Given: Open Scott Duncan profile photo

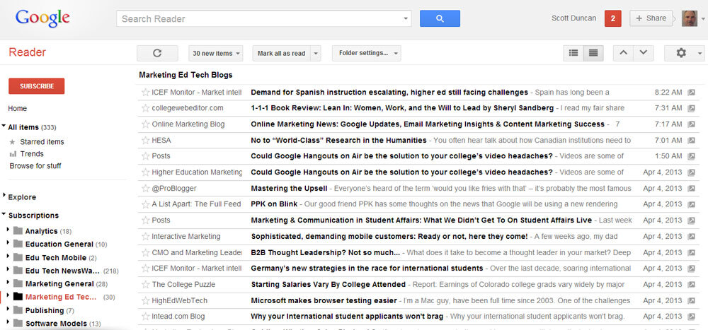Looking at the screenshot, I should click(690, 18).
